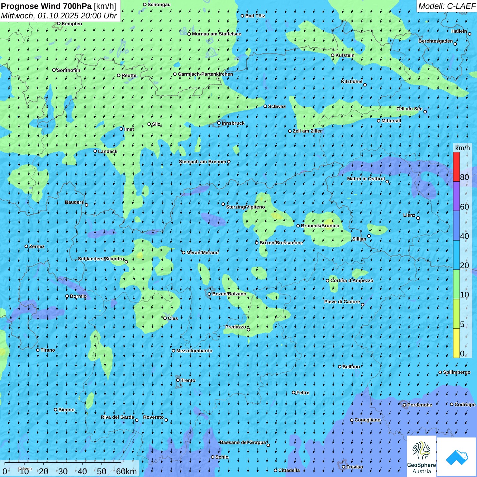Click the Zell am See marker
Image resolution: width=477 pixels, height=477 pixels.
click(425, 111)
